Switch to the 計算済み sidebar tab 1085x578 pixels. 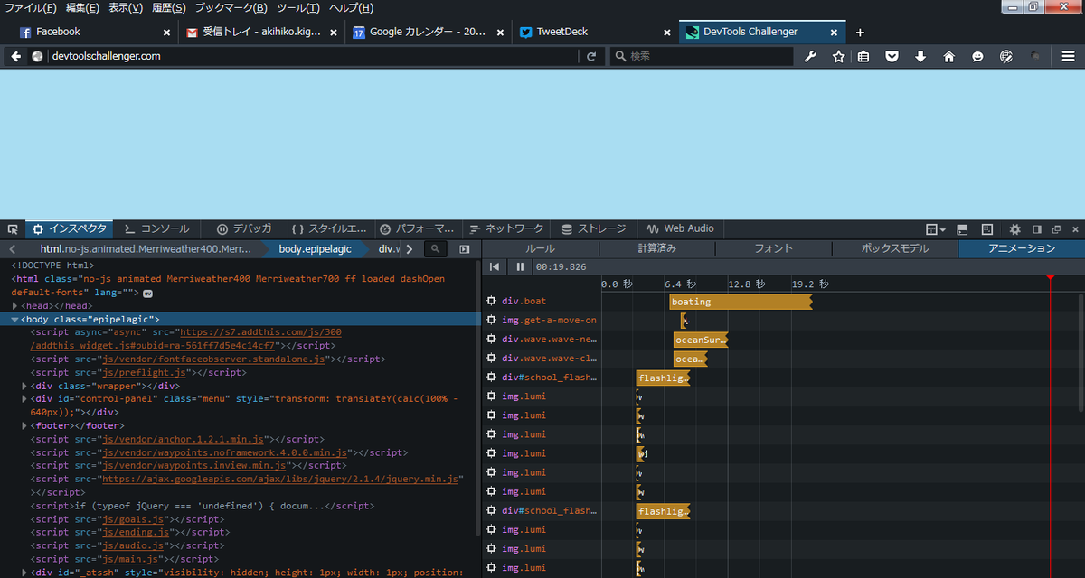point(657,248)
